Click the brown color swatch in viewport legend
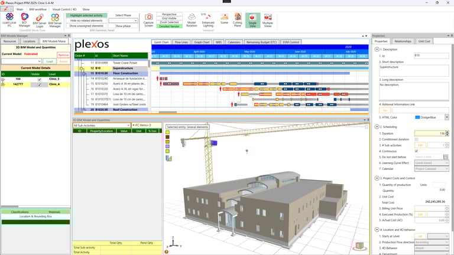 click(167, 137)
